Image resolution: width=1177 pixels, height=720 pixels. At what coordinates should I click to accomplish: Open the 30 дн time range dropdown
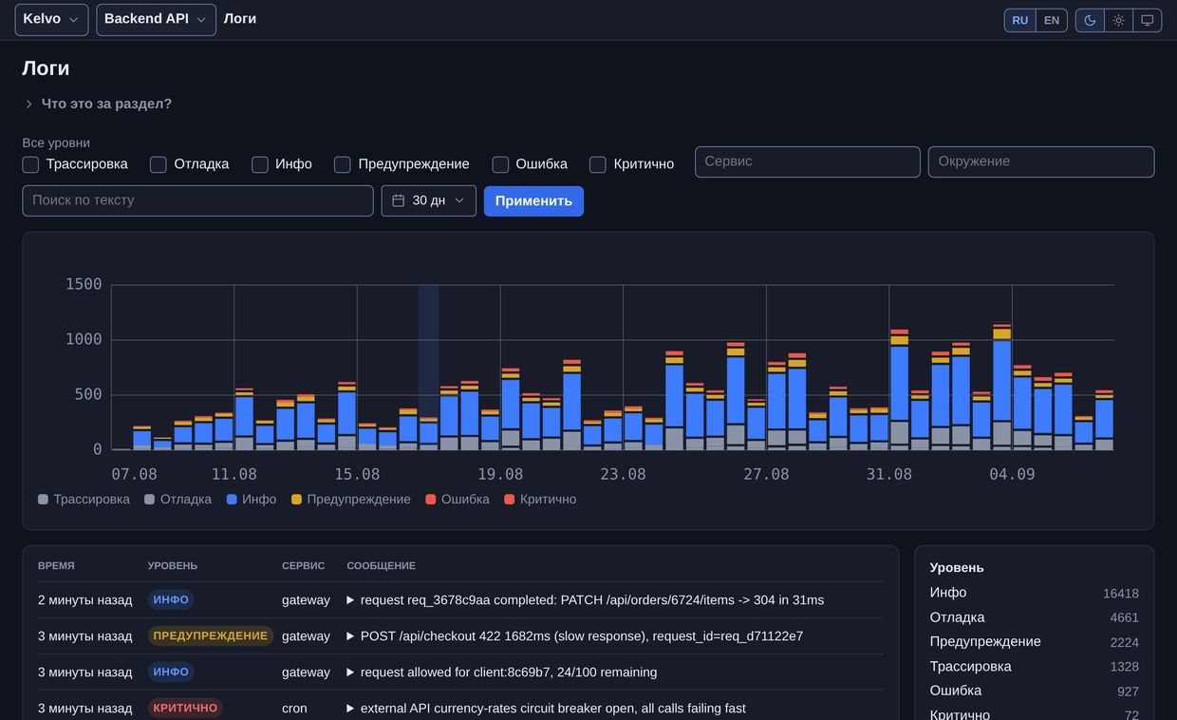coord(429,200)
